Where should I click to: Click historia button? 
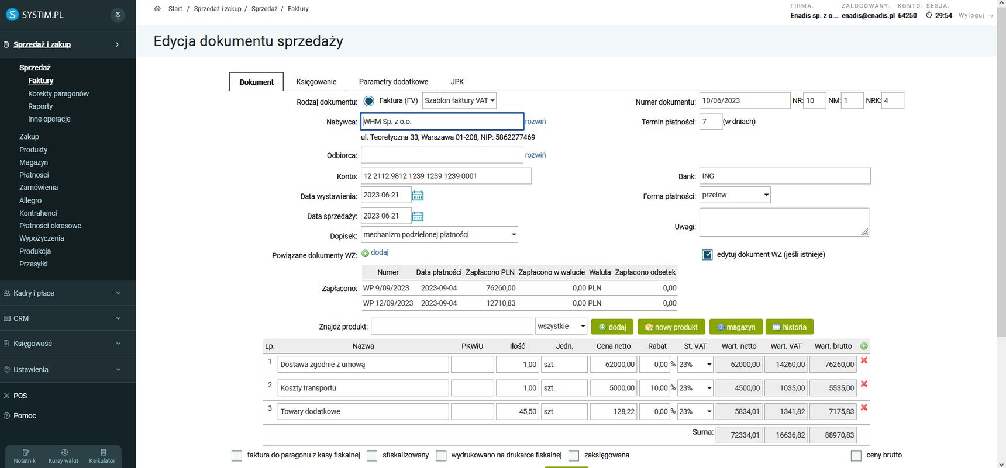point(790,327)
